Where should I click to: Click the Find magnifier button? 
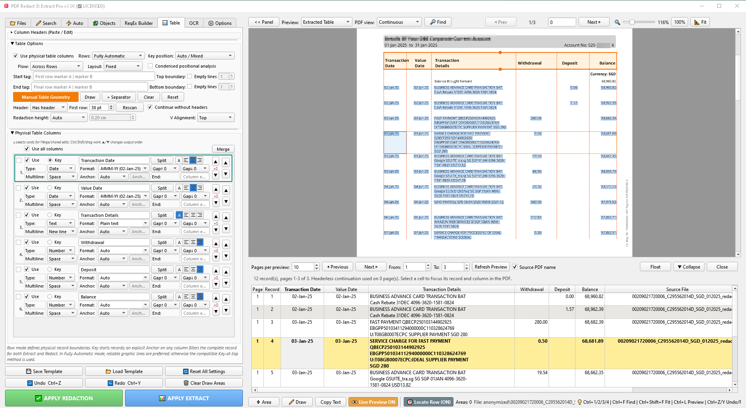[438, 22]
